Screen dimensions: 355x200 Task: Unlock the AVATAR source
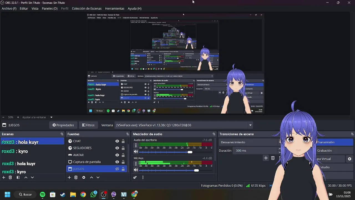(x=123, y=155)
